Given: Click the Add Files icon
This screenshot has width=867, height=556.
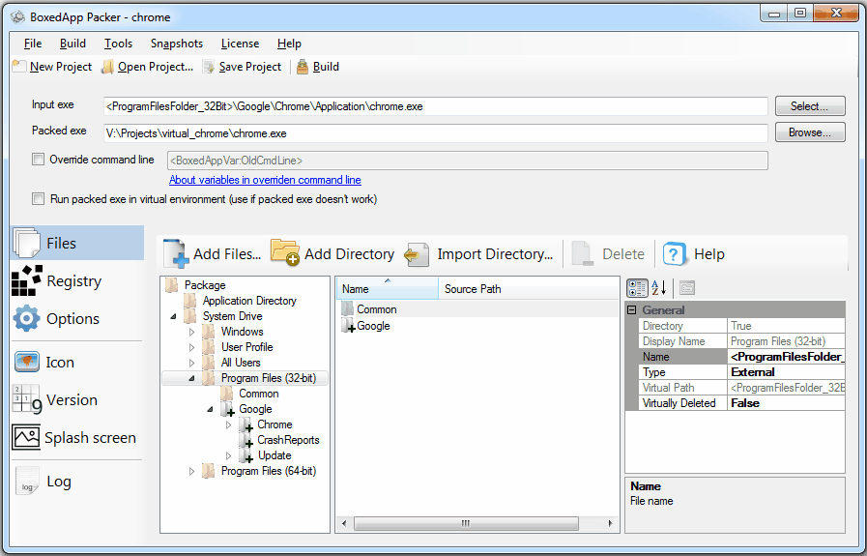Looking at the screenshot, I should [176, 254].
